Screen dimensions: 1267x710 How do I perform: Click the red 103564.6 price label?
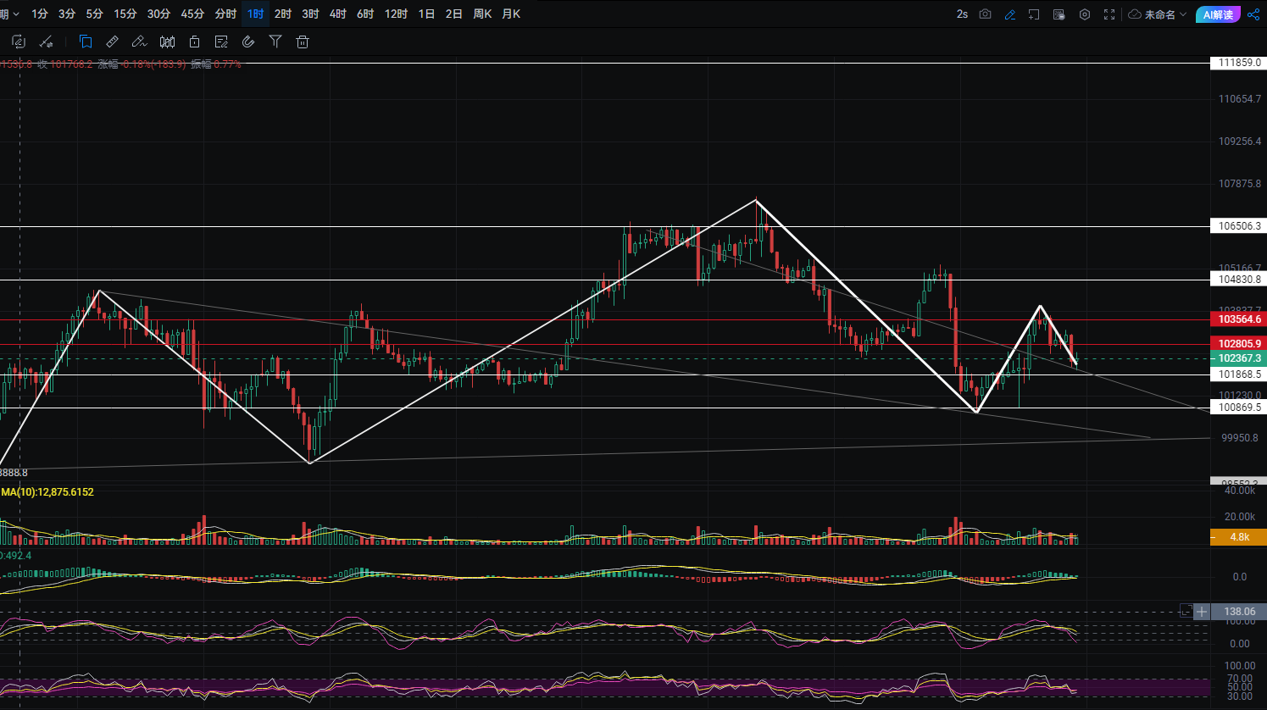click(x=1238, y=319)
